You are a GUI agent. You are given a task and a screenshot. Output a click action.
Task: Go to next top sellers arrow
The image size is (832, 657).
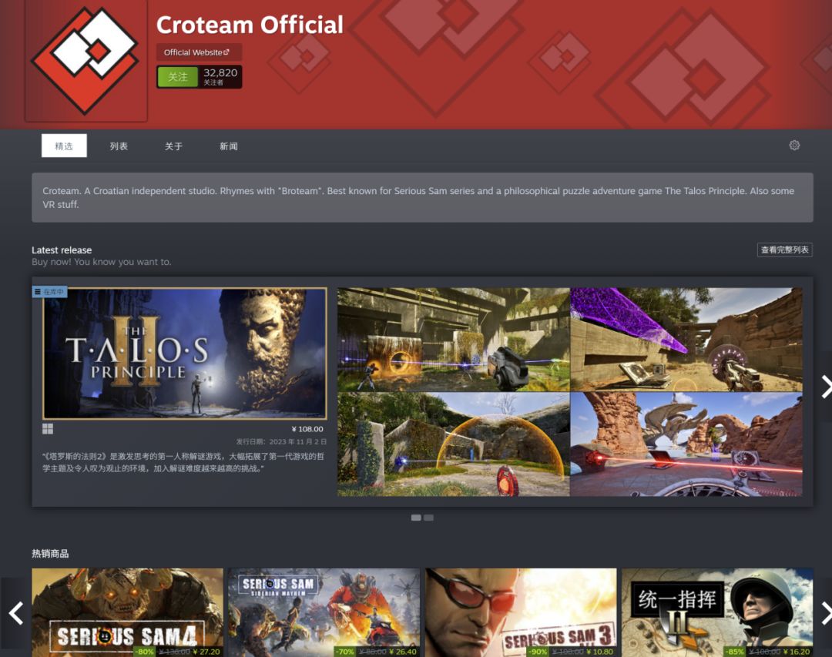826,613
